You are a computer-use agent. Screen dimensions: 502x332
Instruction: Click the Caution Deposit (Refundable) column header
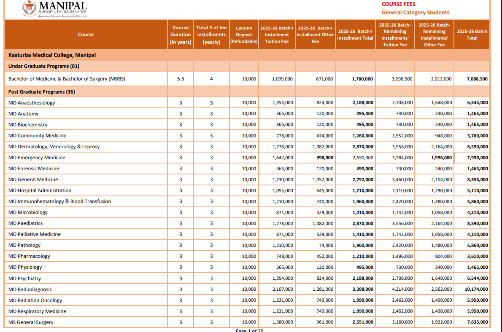click(x=244, y=35)
